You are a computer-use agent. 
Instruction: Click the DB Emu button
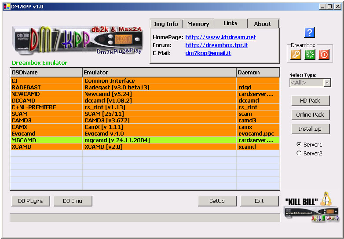(73, 201)
